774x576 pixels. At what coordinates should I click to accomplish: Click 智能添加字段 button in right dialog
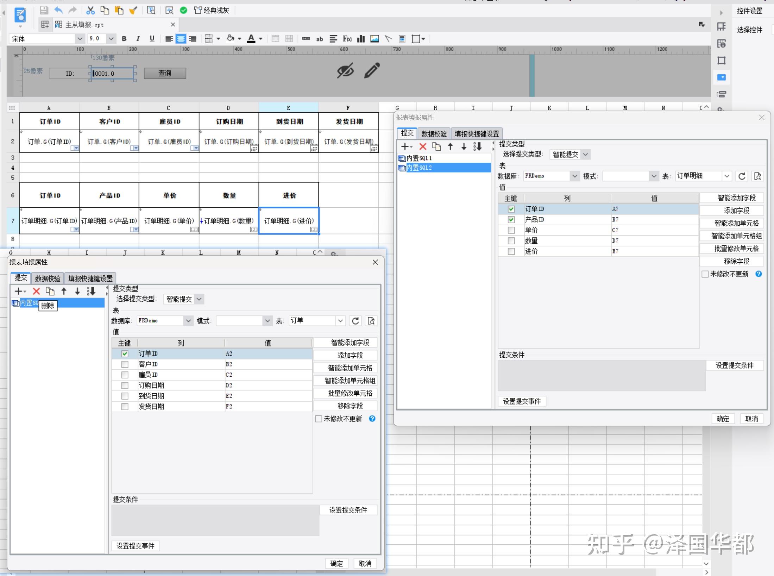click(x=732, y=198)
